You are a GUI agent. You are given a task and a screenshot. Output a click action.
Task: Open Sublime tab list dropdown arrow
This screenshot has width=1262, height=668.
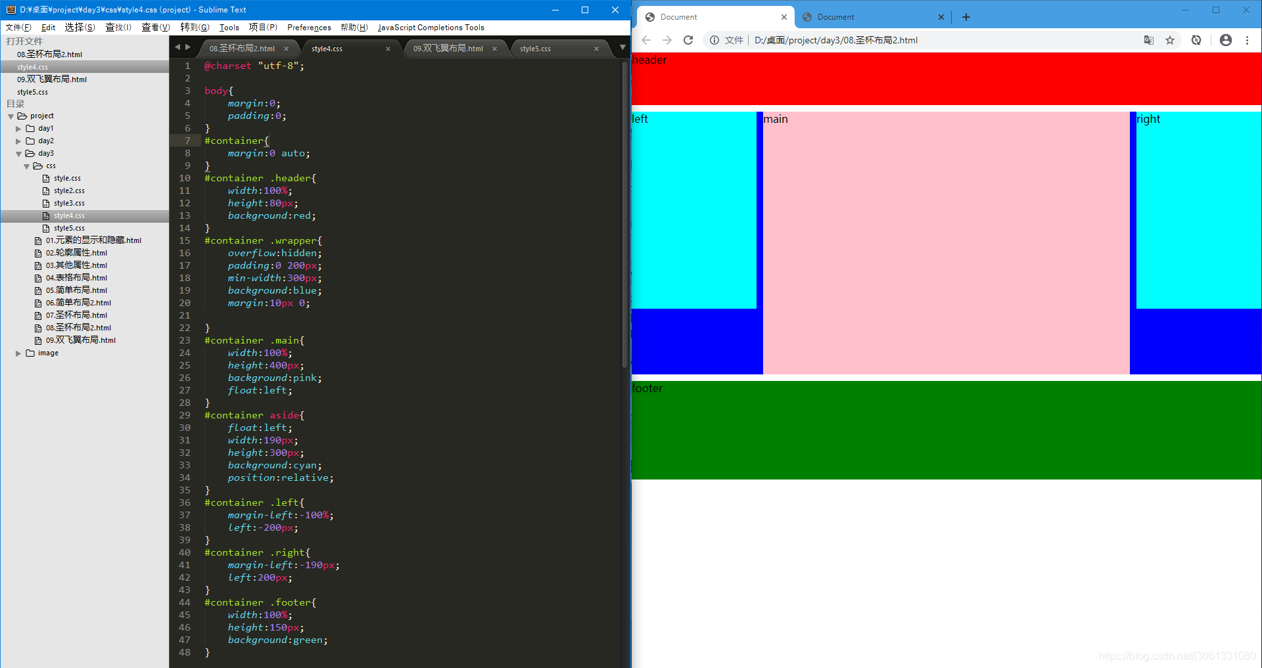[x=622, y=47]
